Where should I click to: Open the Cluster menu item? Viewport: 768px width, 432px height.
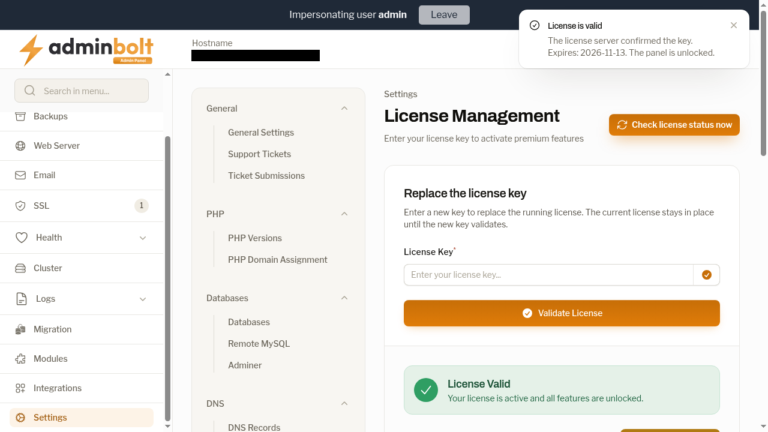82,268
